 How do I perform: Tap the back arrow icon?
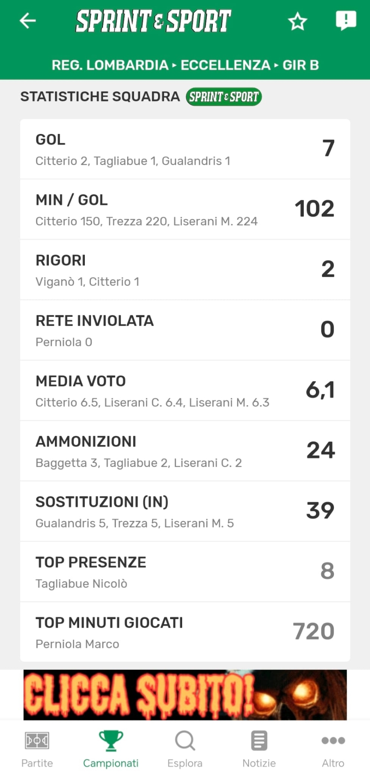[x=28, y=21]
